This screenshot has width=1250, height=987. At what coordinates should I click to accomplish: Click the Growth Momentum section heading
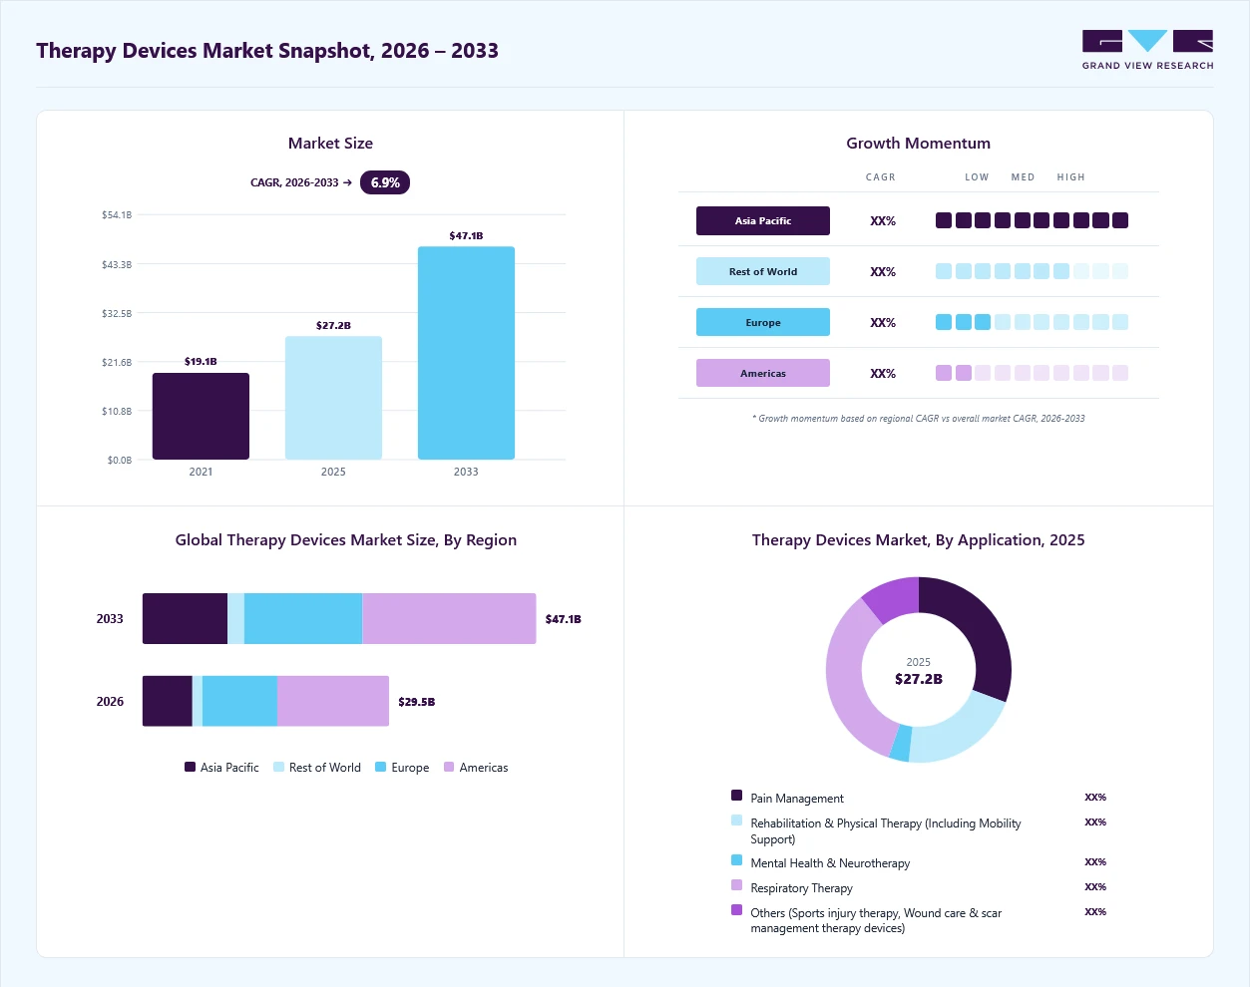click(x=918, y=144)
